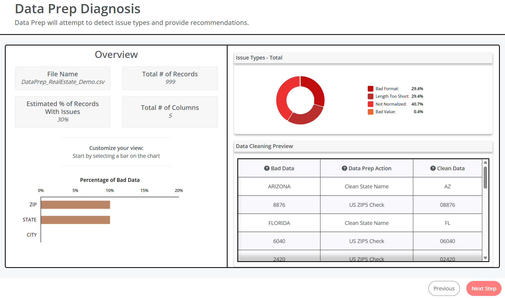The height and width of the screenshot is (298, 505).
Task: Click the 08876 clean data cell
Action: click(448, 205)
